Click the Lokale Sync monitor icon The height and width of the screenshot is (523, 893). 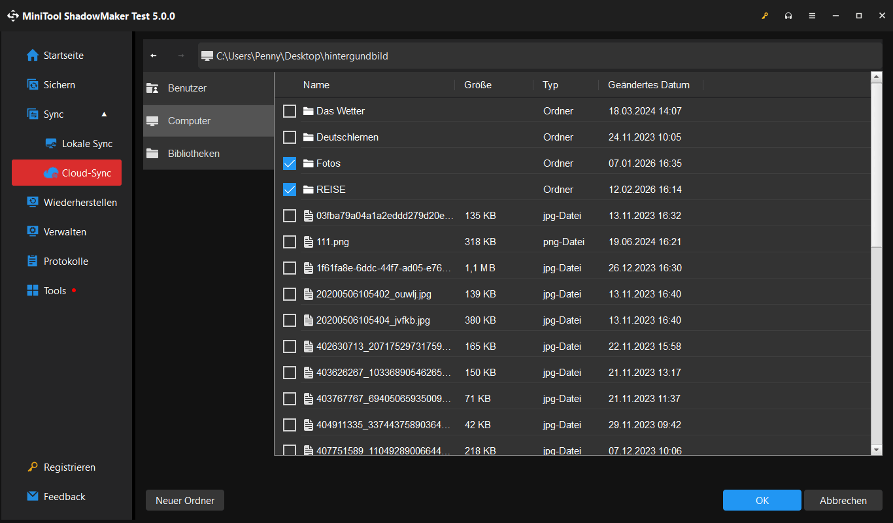tap(51, 144)
